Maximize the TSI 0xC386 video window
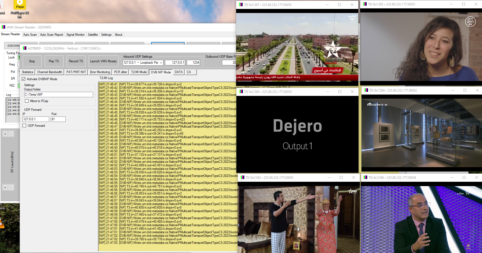The height and width of the screenshot is (253, 482). click(464, 177)
